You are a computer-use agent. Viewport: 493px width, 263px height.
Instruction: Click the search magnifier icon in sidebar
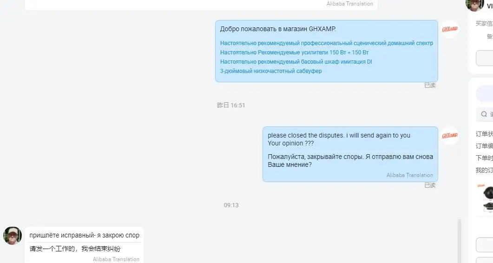(484, 114)
